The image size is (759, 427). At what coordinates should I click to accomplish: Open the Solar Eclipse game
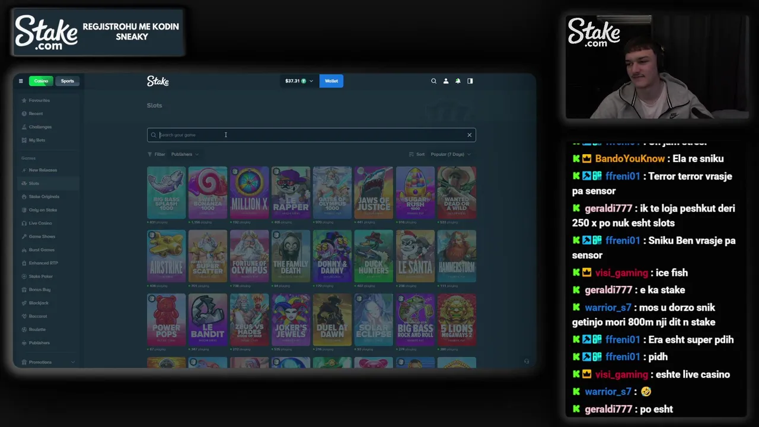pos(374,320)
